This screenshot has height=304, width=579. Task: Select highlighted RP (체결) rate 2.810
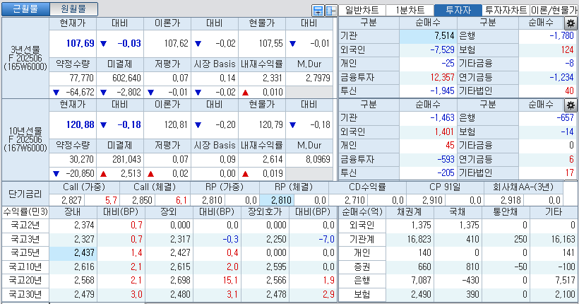pyautogui.click(x=281, y=201)
